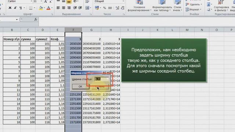Click the Clear eraser icon
The width and height of the screenshot is (235, 132).
209,10
